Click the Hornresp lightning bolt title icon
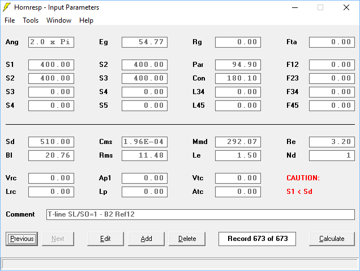Image resolution: width=360 pixels, height=271 pixels. [7, 7]
